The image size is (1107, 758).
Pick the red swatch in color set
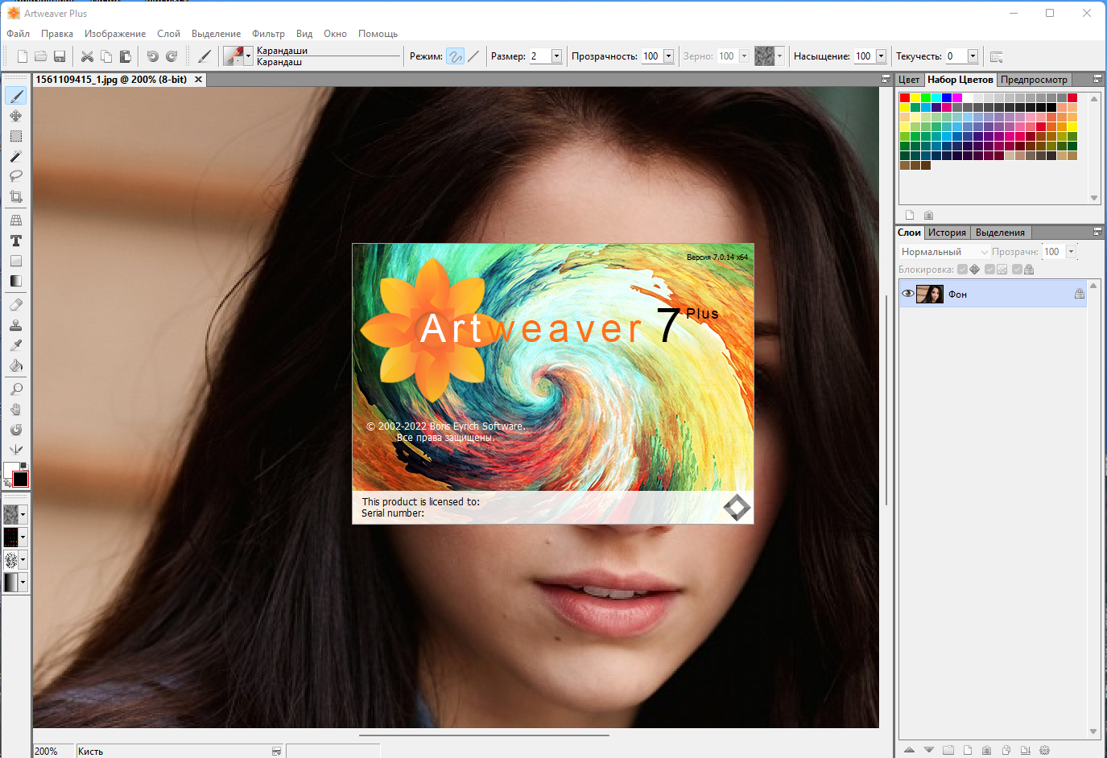pyautogui.click(x=905, y=97)
